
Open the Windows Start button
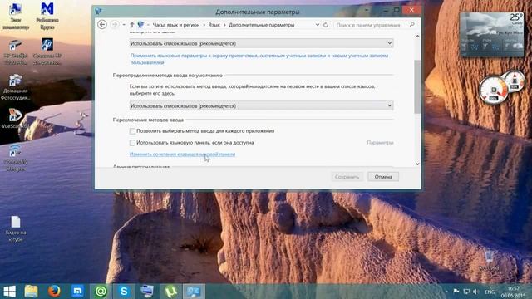[9, 292]
